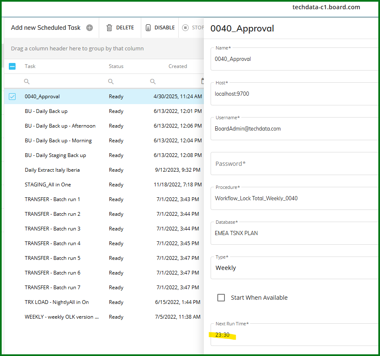Select the TRANSFER - Batch run 7 row
Screen dimensions: 380x356
pyautogui.click(x=104, y=288)
